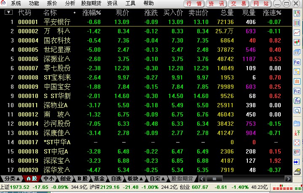Select the 世纪星源 stock name
The image size is (303, 193).
57,50
